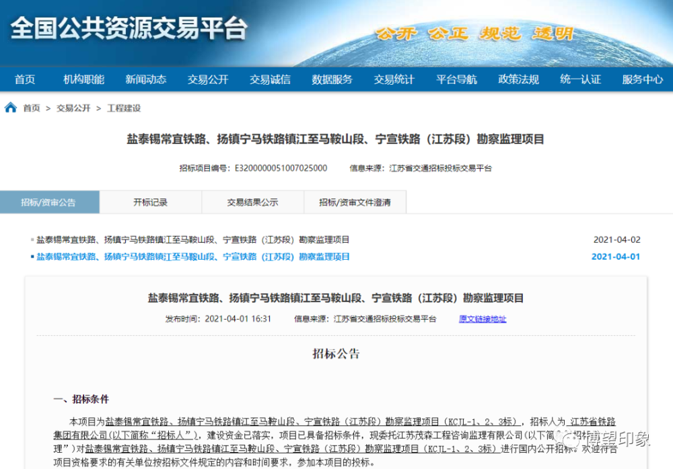Open 数据服务 from the navigation bar
673x469 pixels.
point(332,79)
